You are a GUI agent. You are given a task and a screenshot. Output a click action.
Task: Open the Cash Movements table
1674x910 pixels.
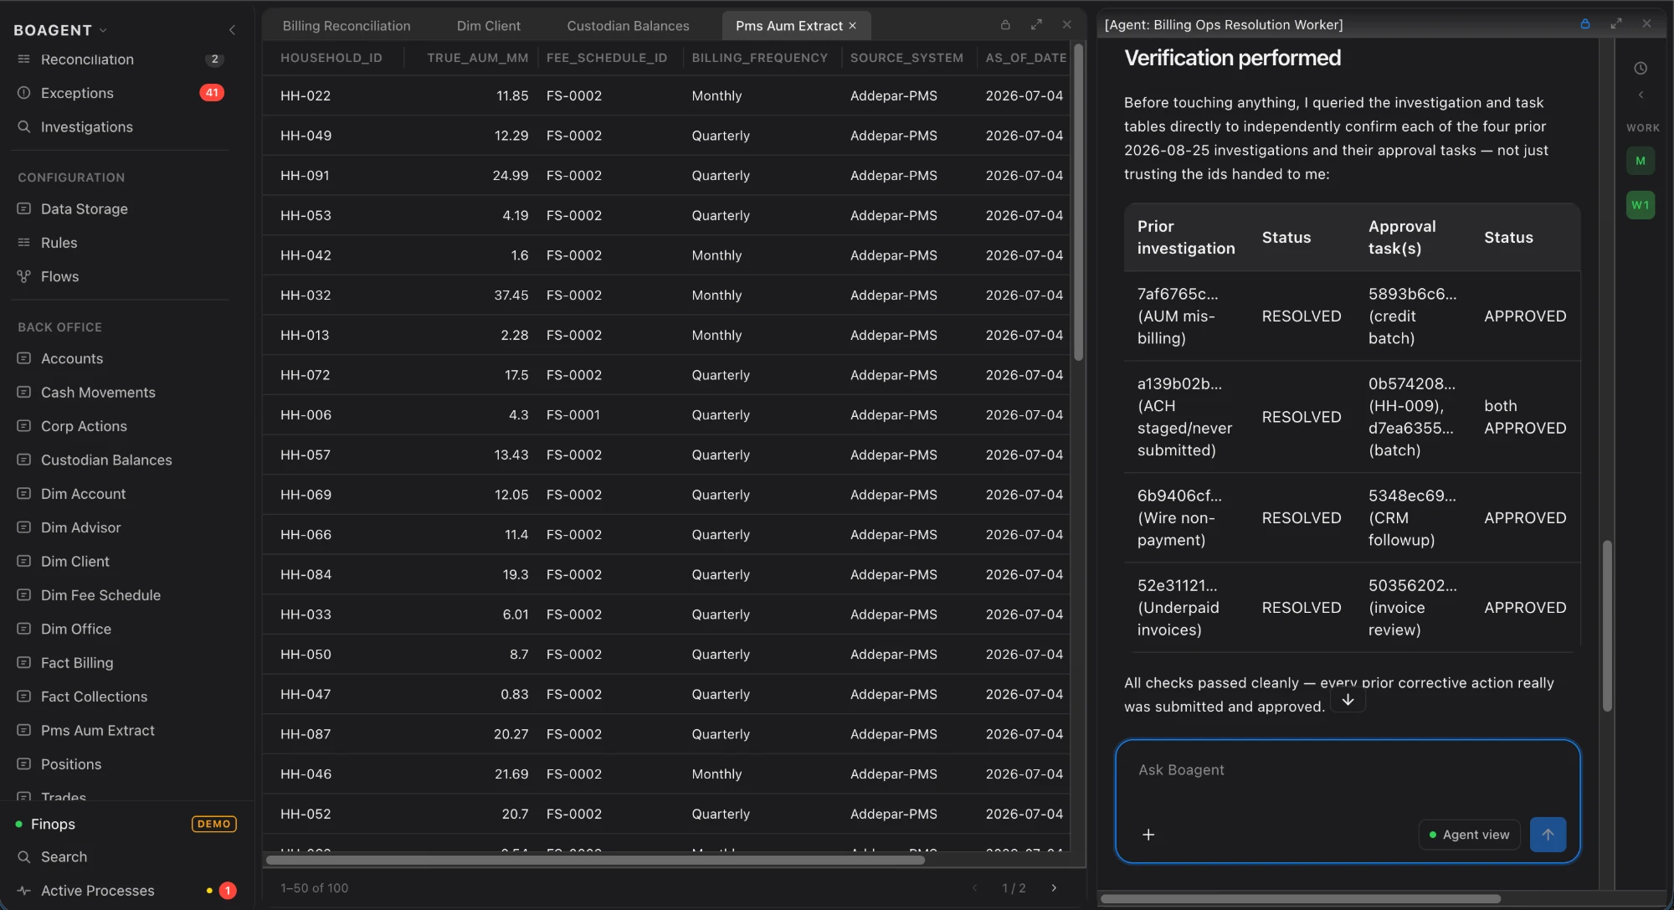[98, 393]
